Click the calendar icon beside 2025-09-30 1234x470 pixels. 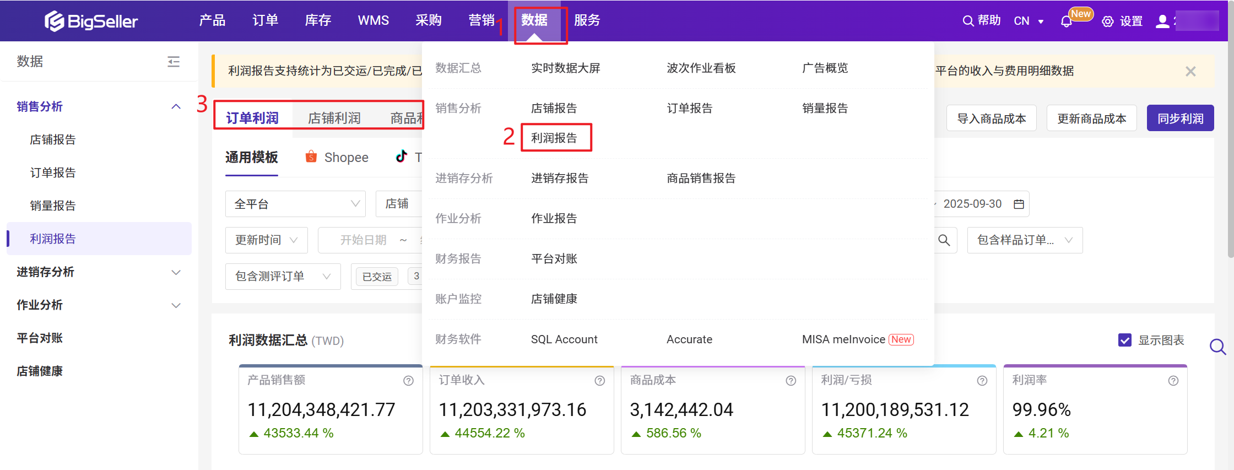click(1019, 204)
